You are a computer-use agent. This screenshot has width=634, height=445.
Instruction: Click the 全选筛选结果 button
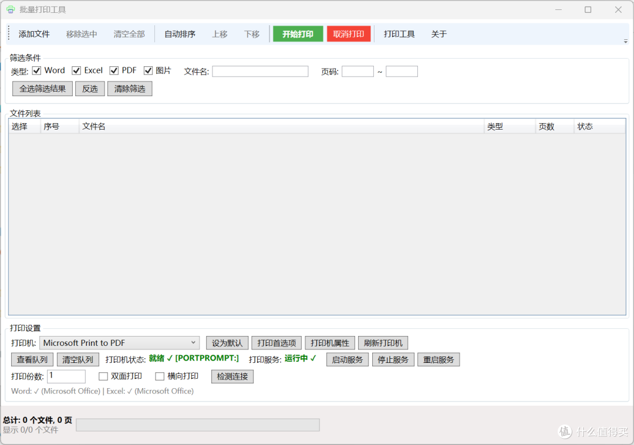(42, 89)
